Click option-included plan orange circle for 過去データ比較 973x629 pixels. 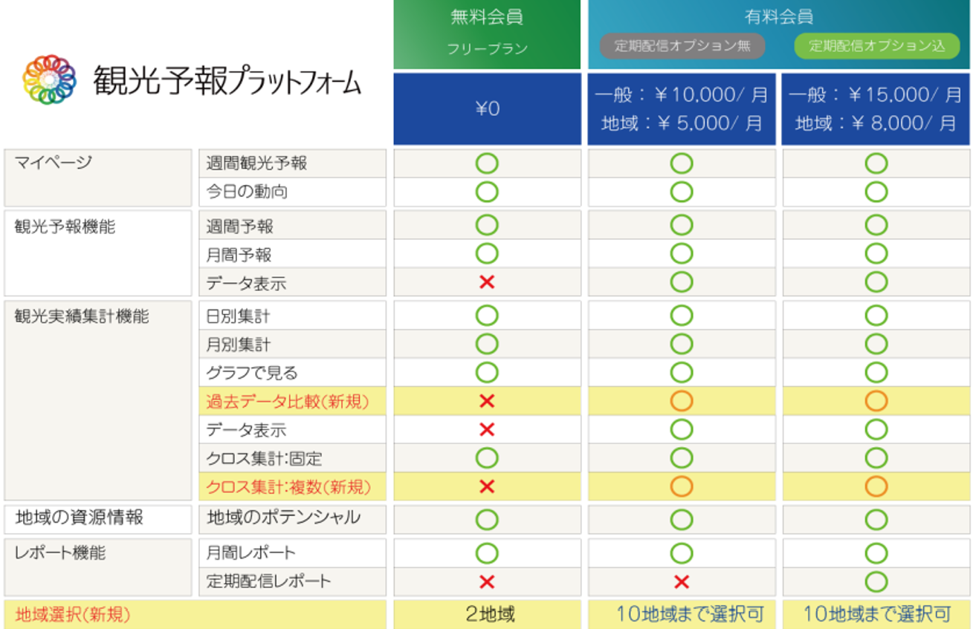[876, 402]
